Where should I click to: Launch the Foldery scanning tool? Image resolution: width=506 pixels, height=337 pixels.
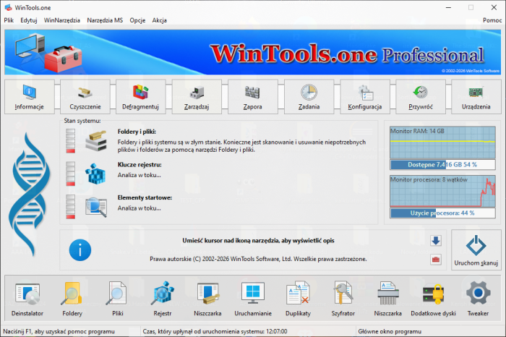tap(72, 299)
